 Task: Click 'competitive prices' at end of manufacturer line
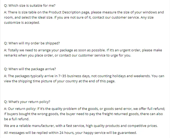pyautogui.click(x=143, y=126)
